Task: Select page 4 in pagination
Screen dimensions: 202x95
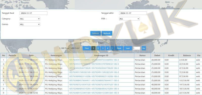Action: coord(108,48)
